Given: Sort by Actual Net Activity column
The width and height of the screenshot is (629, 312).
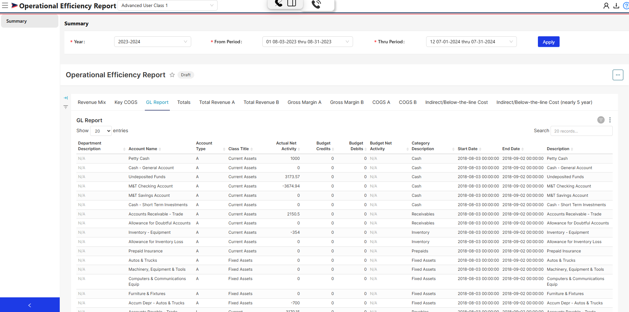Looking at the screenshot, I should [x=299, y=149].
